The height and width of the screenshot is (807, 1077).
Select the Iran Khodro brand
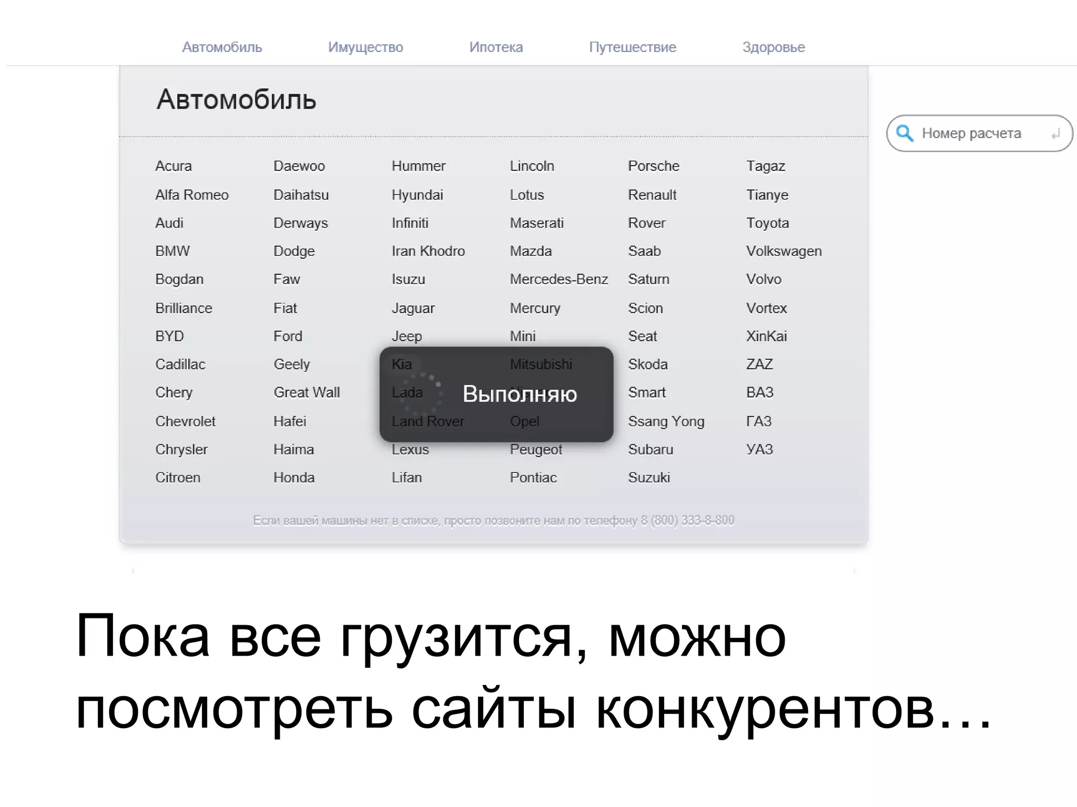coord(428,251)
